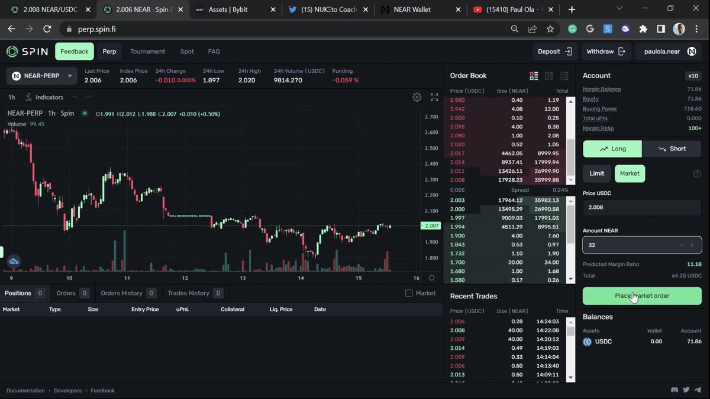Switch to the Perp tab
Viewport: 710px width, 399px height.
[109, 52]
